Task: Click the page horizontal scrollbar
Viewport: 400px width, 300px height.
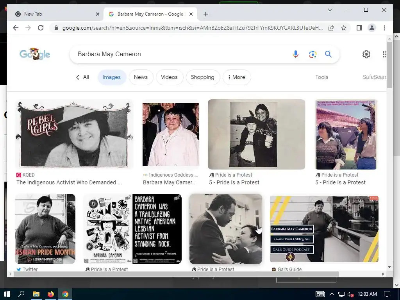Action: click(176, 274)
